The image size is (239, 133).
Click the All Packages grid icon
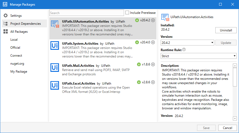(6, 31)
